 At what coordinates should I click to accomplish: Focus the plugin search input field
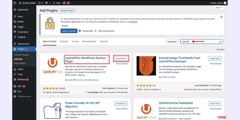tap(202, 42)
